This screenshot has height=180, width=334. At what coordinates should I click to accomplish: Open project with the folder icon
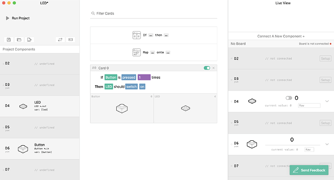(x=19, y=40)
